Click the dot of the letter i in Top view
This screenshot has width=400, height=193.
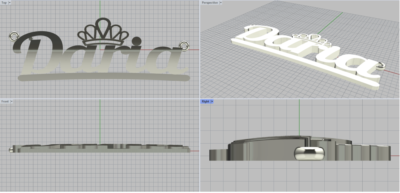click(137, 40)
